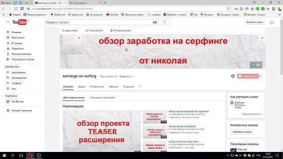283x159 pixels.
Task: Open the YouTube hamburger guide menu
Action: click(x=8, y=22)
